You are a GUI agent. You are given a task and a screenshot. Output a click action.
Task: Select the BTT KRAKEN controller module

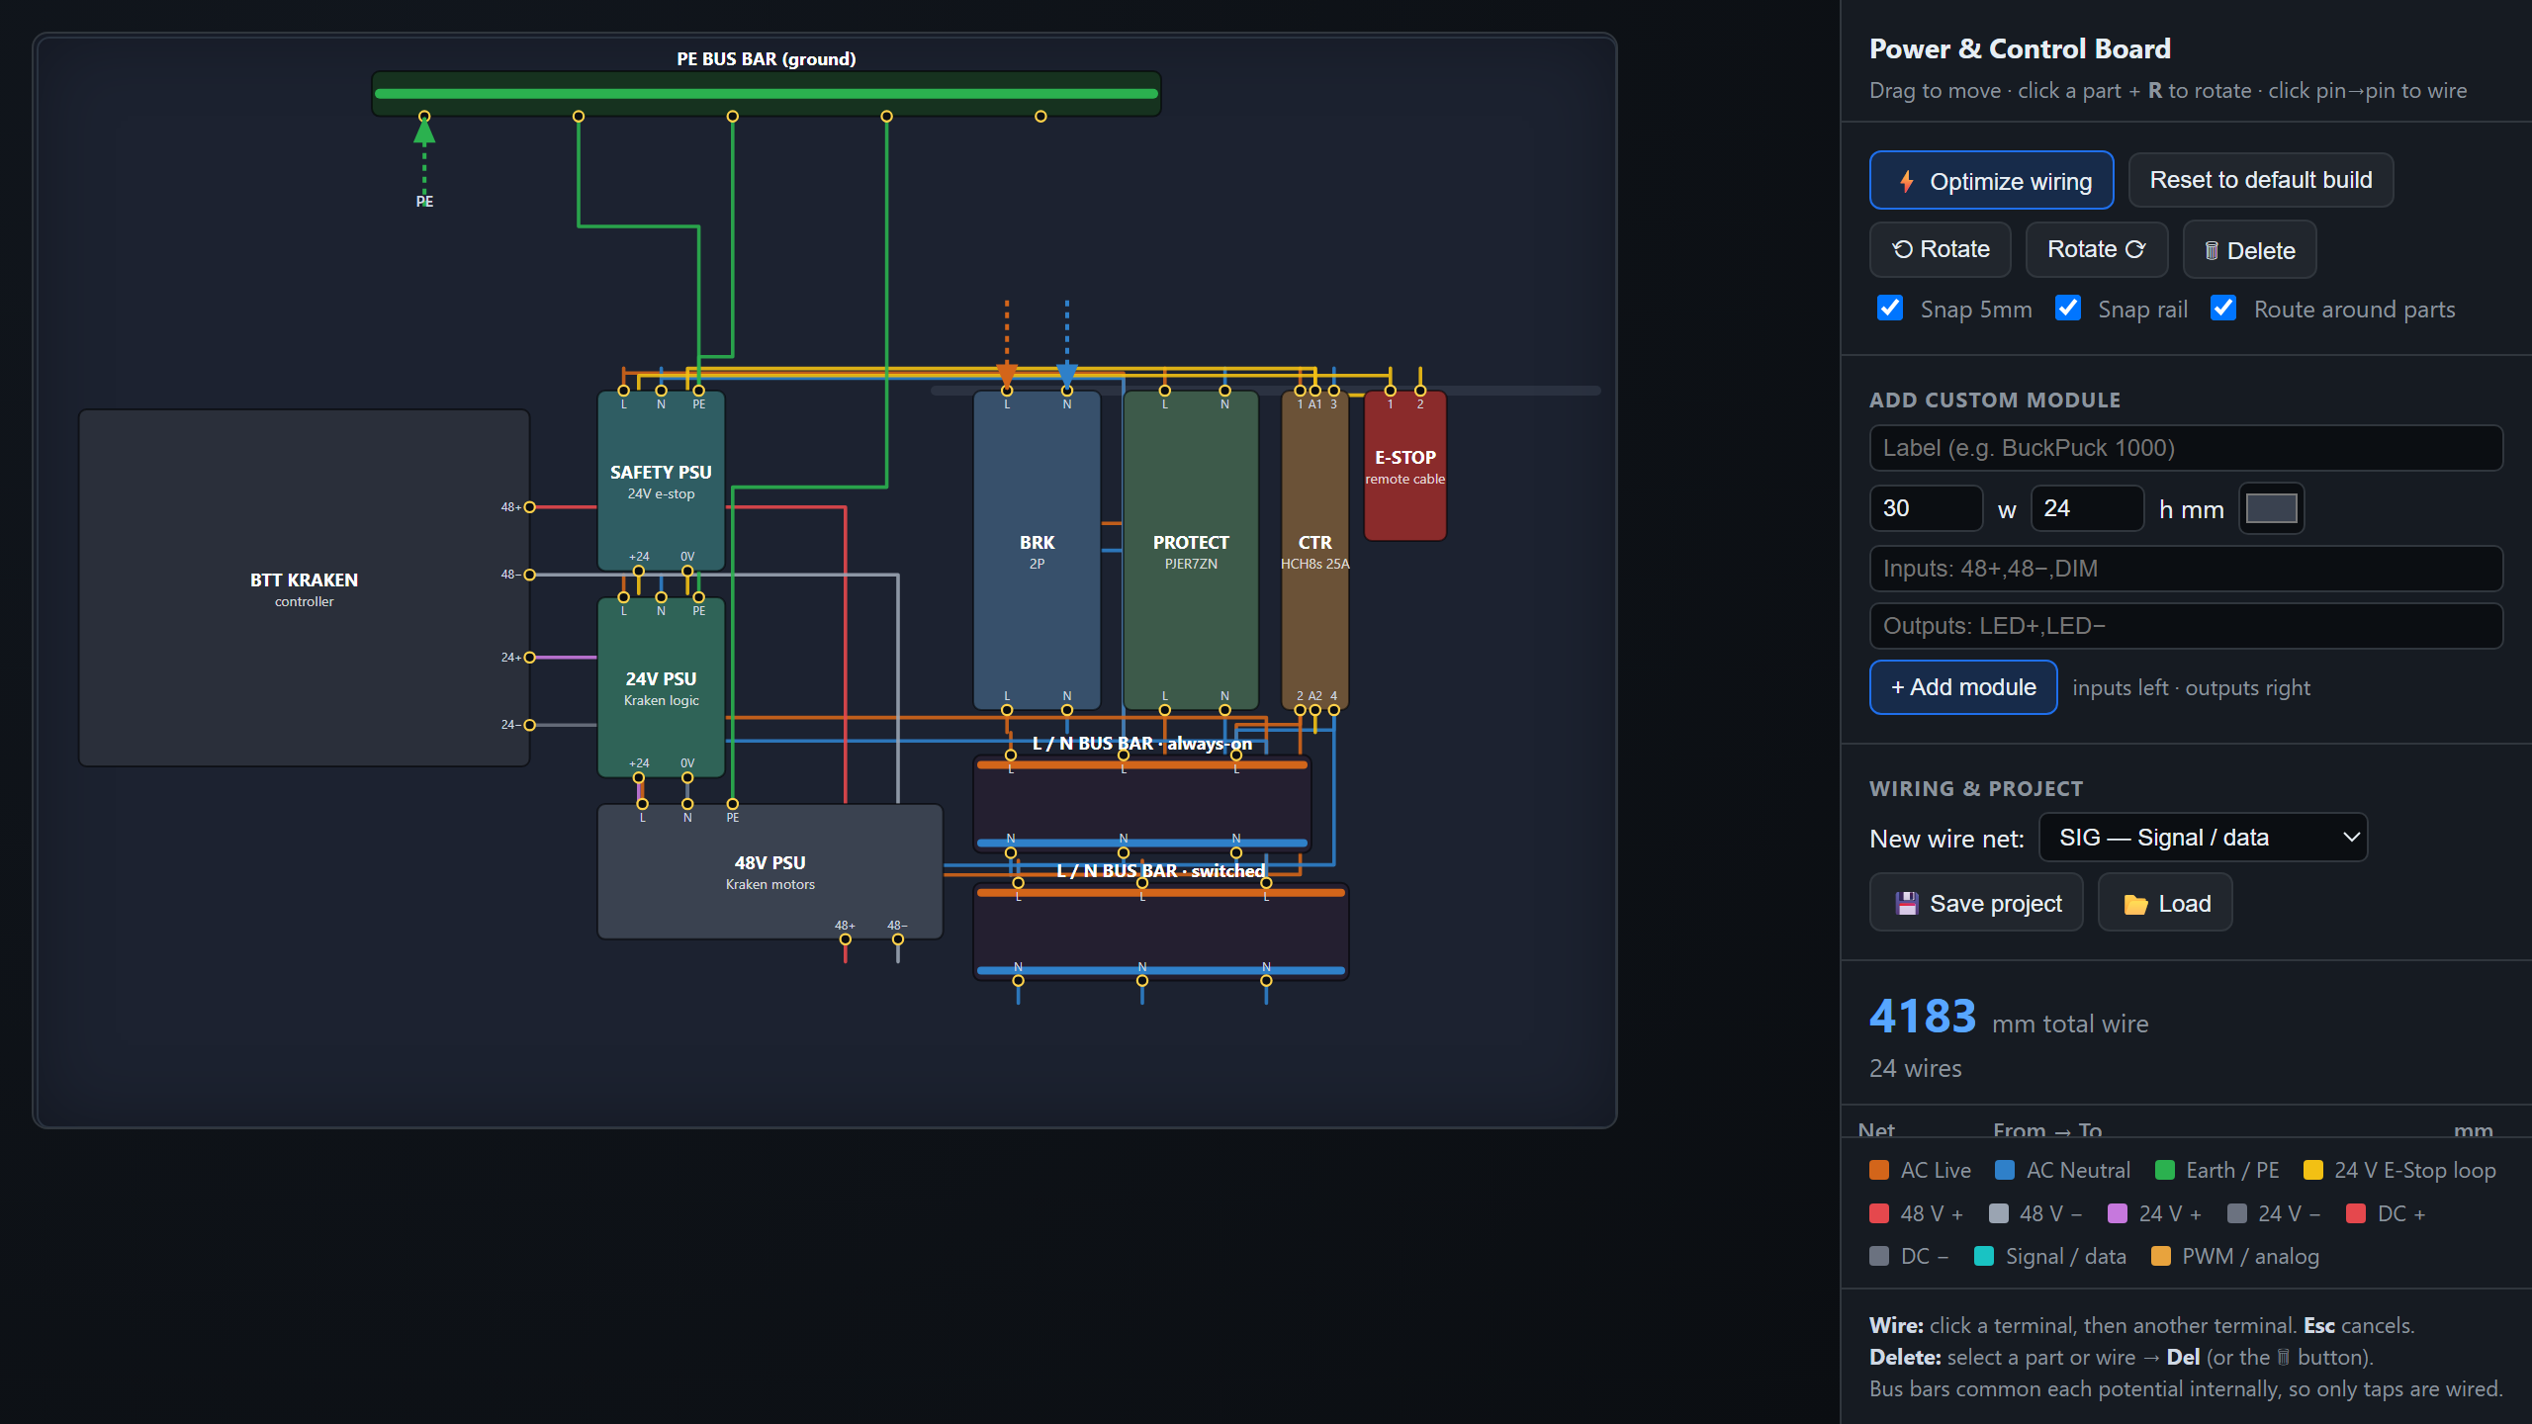point(304,588)
